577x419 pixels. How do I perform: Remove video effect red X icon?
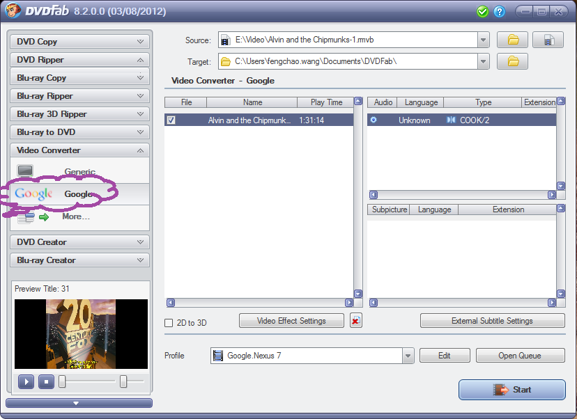tap(355, 320)
